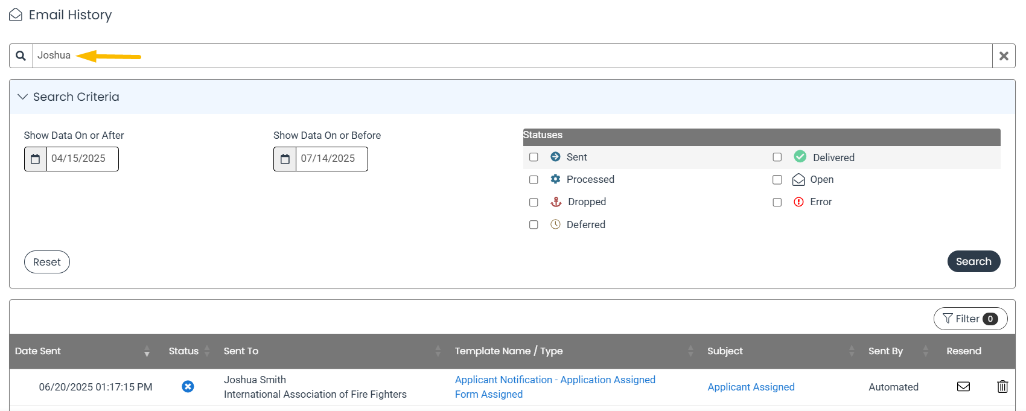
Task: Click the blue X status icon for Joshua Smith
Action: coord(188,386)
